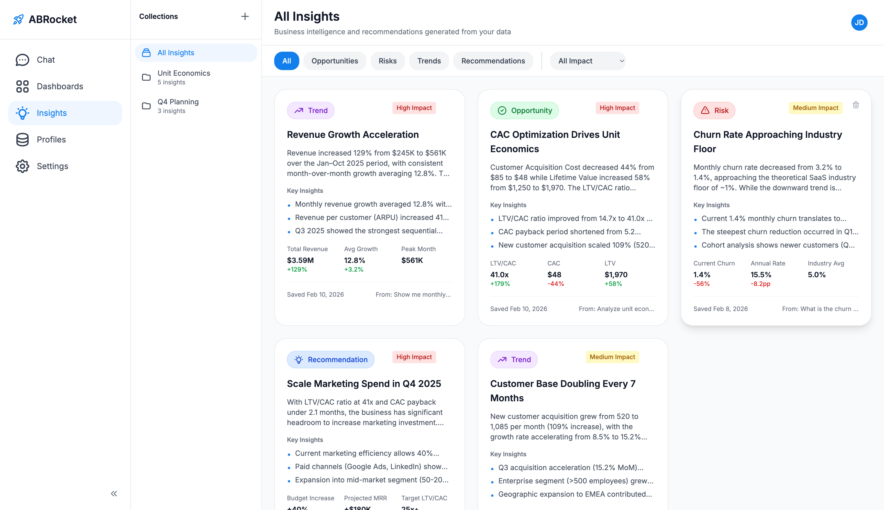
Task: Click the Risk warning badge on the churn card
Action: pos(714,110)
